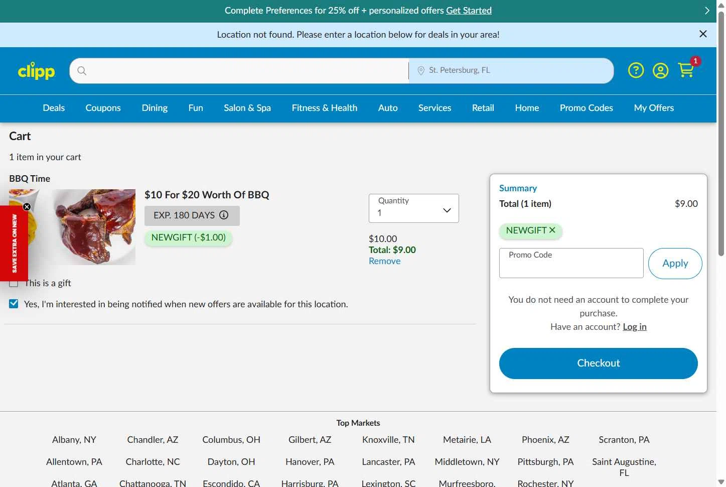Click the Get Started link
Viewport: 726px width, 487px height.
[469, 11]
